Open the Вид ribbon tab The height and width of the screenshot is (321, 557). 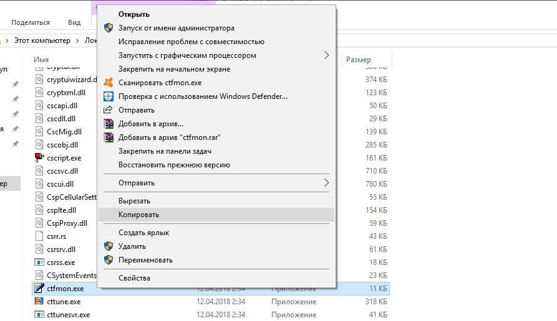74,22
